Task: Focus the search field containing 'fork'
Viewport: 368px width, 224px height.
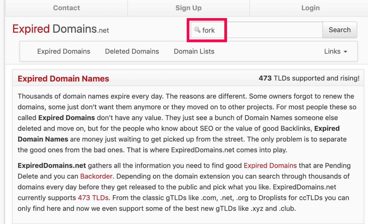Action: tap(256, 30)
